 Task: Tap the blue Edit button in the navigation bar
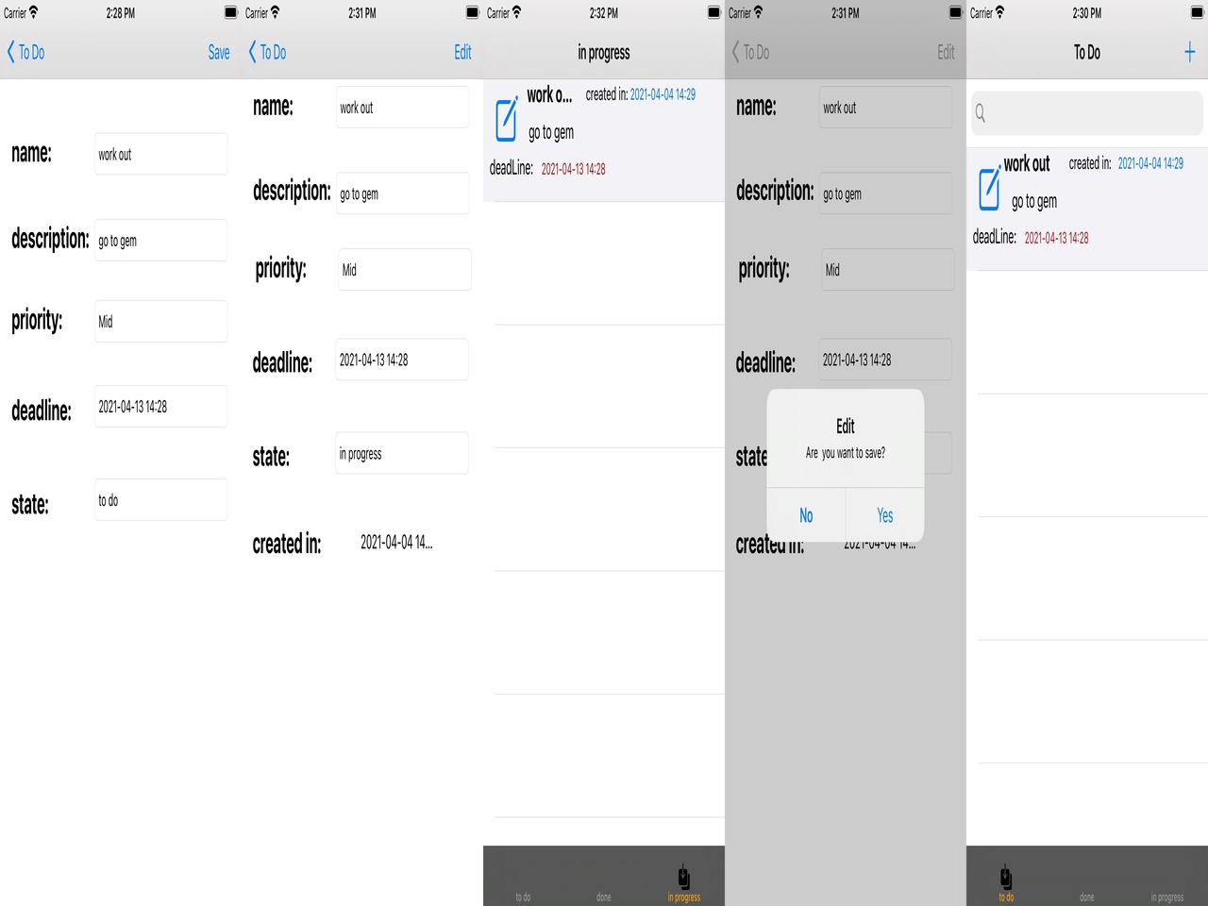pos(462,53)
